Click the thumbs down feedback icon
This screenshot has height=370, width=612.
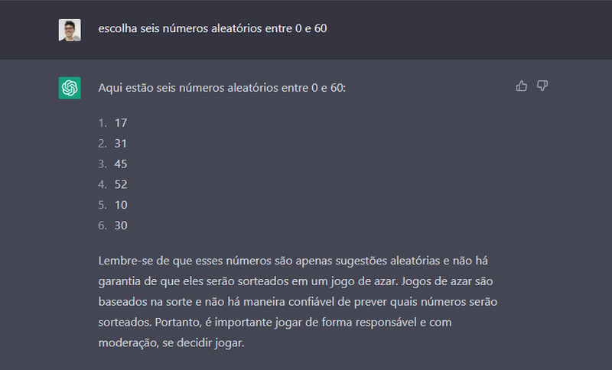tap(542, 86)
